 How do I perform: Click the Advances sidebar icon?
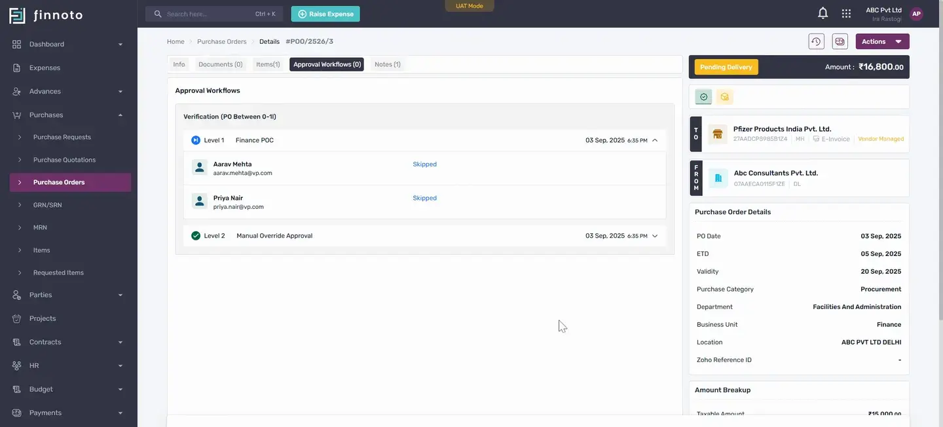17,91
